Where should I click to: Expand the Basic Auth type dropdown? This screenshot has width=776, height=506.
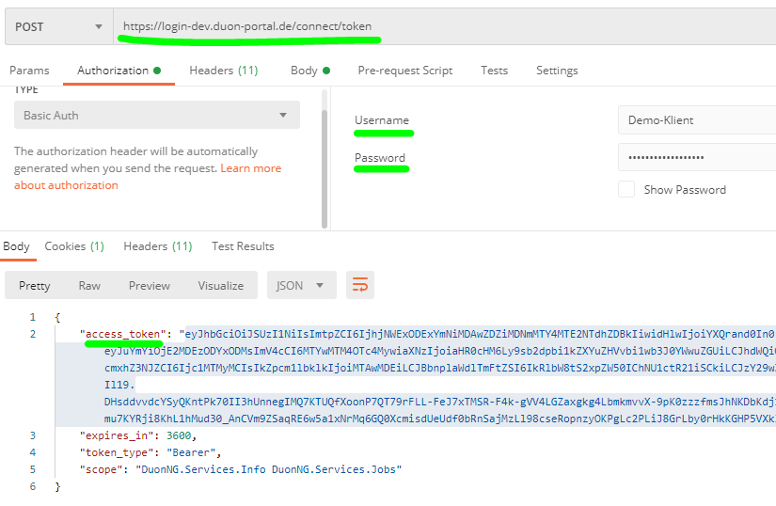coord(156,115)
